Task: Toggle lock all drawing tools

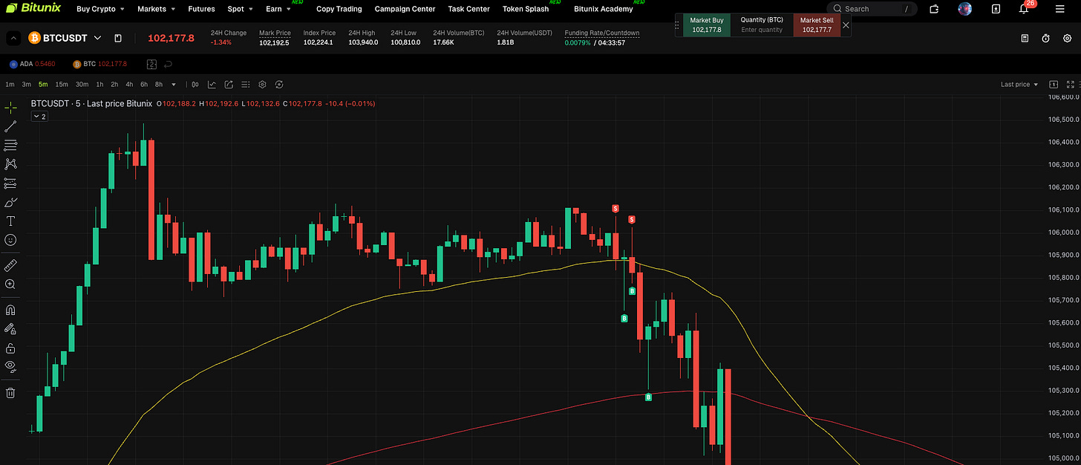Action: click(10, 348)
